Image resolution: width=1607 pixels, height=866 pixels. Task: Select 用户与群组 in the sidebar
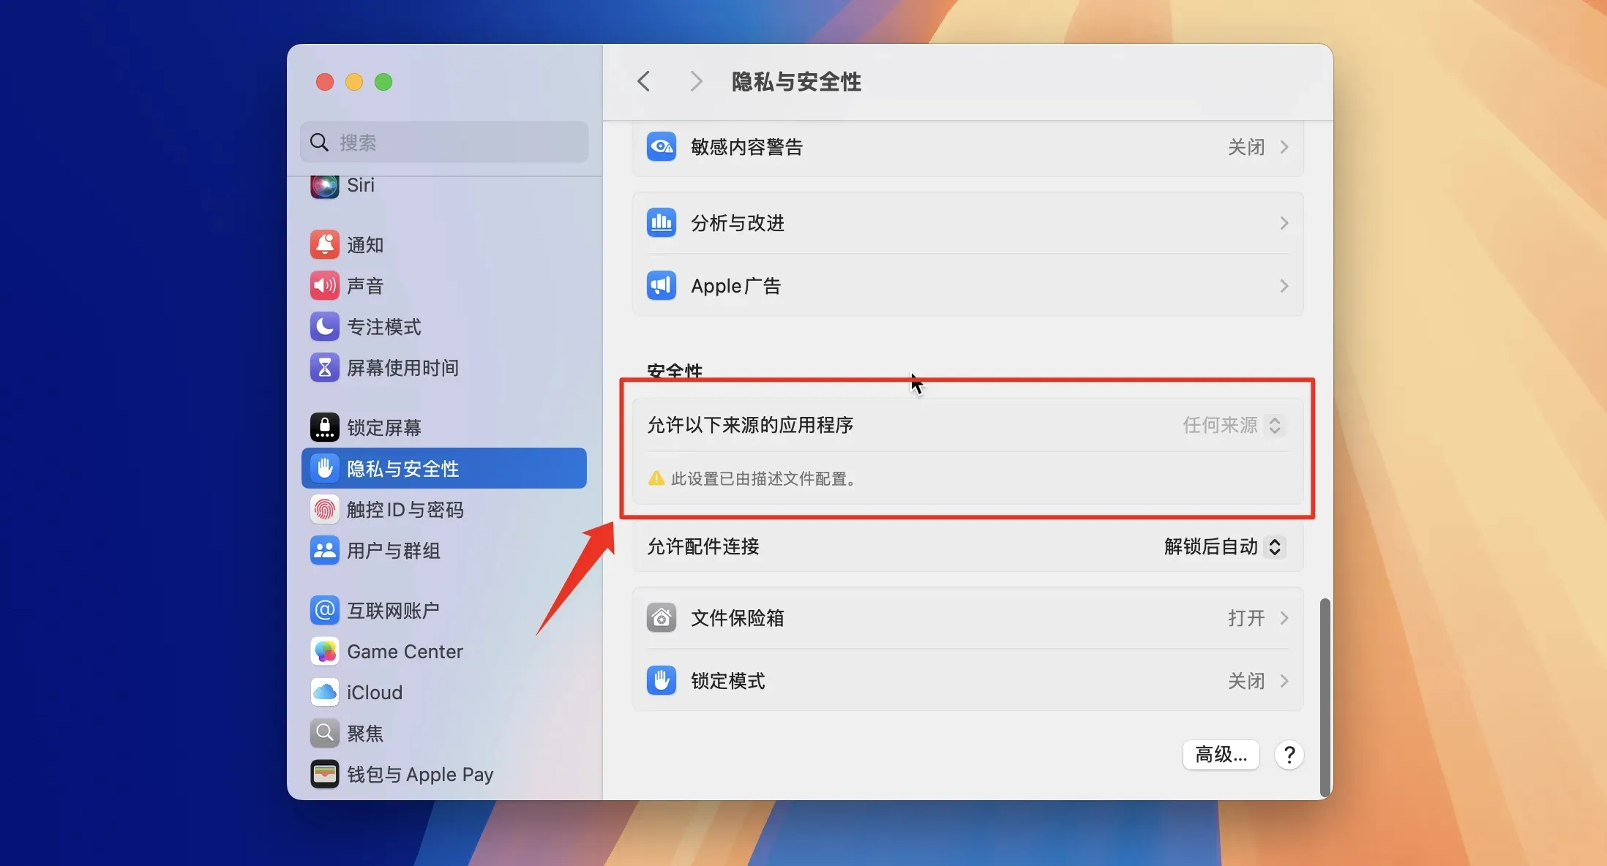[x=393, y=550]
